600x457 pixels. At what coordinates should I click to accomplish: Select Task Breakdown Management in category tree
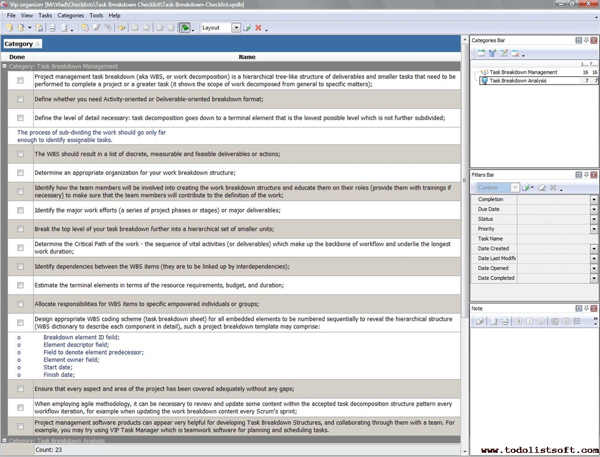pyautogui.click(x=523, y=72)
